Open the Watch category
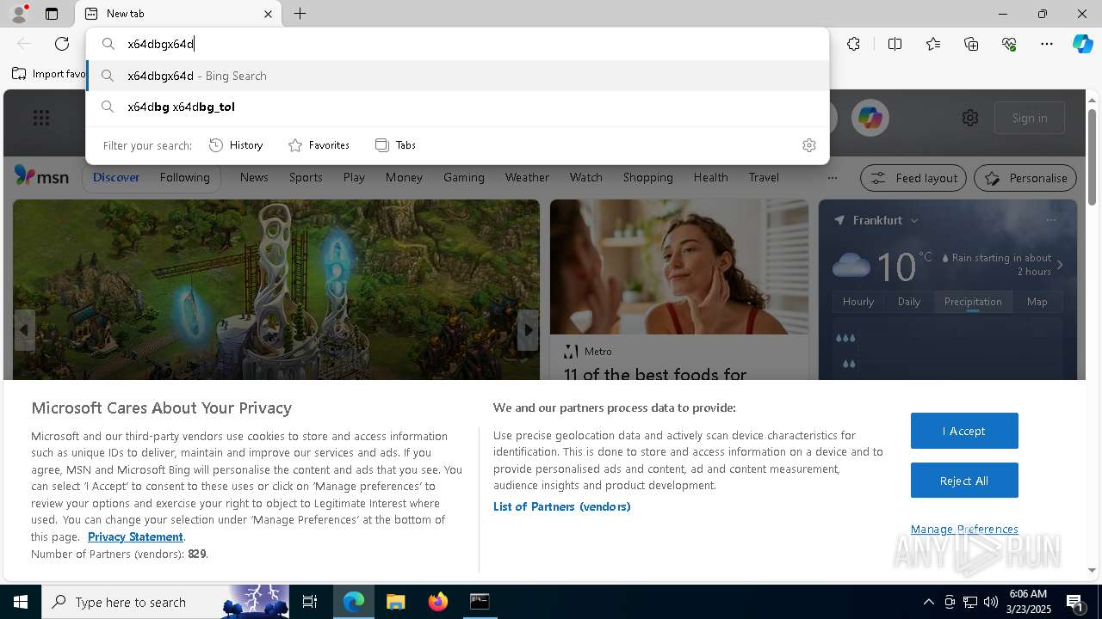1102x619 pixels. click(x=586, y=177)
